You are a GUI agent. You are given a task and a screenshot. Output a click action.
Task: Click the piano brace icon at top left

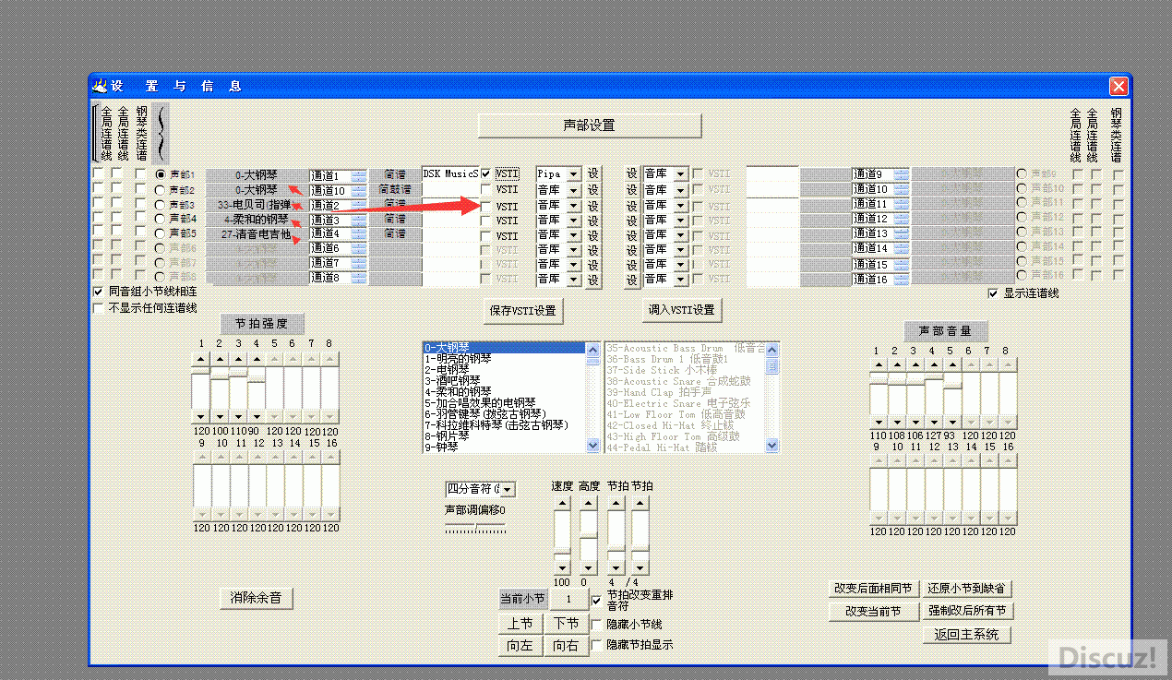click(x=162, y=132)
